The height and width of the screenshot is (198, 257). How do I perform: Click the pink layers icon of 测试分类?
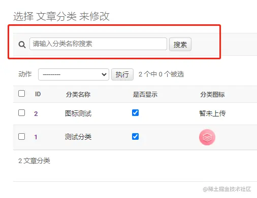207,137
